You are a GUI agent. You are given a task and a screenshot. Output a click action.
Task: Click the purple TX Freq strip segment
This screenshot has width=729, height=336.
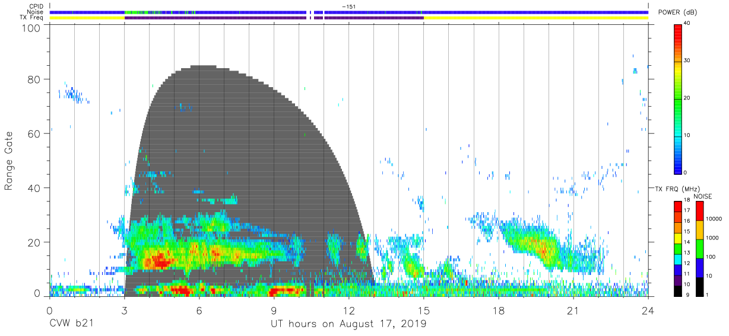(274, 18)
